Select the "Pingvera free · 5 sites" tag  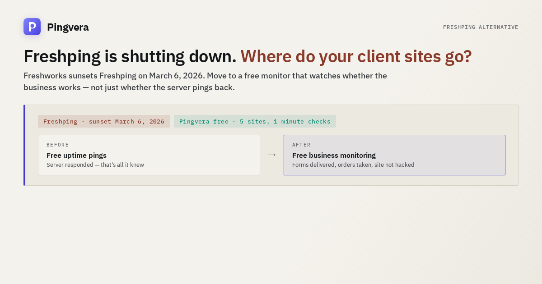[255, 121]
